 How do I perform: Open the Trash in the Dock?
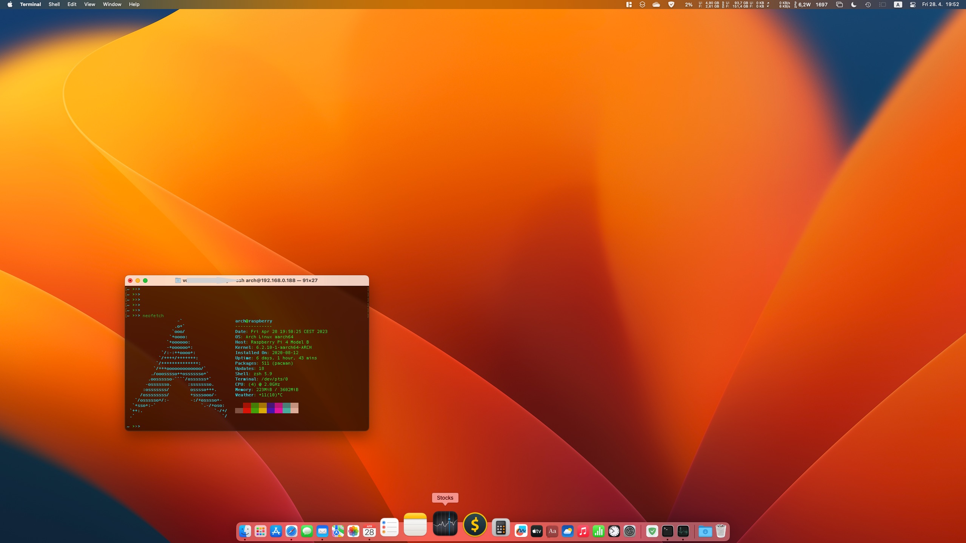coord(721,531)
